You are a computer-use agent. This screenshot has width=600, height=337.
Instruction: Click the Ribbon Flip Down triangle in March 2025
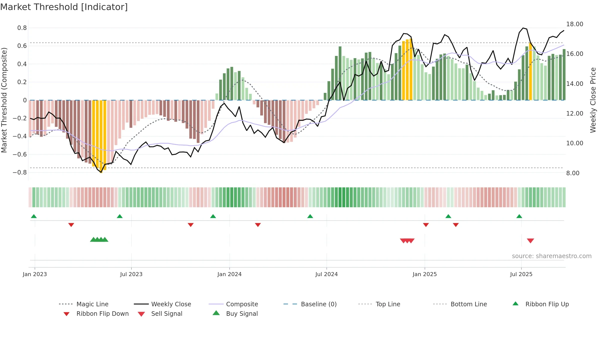click(x=456, y=225)
